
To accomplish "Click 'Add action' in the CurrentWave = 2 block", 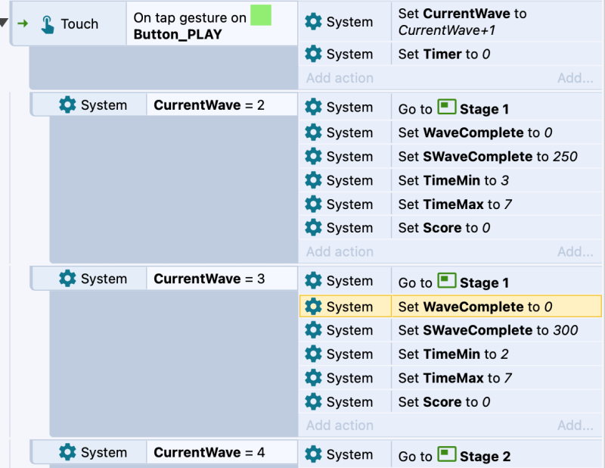I will [340, 251].
